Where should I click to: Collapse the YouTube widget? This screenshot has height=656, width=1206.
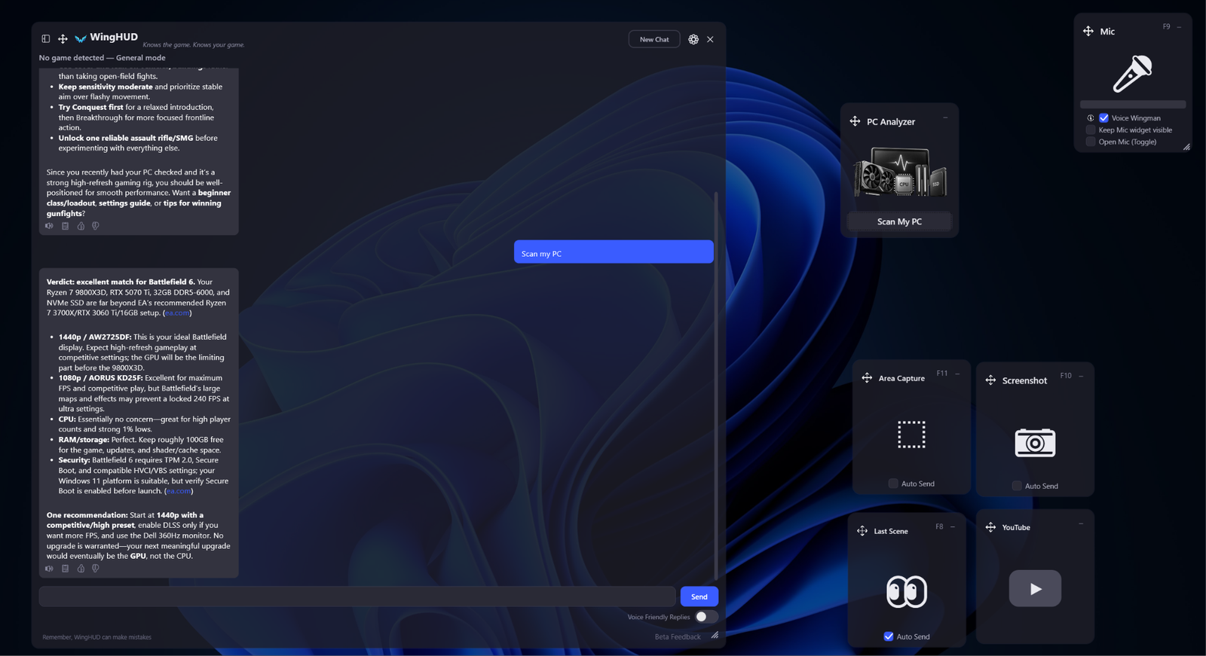(1081, 523)
